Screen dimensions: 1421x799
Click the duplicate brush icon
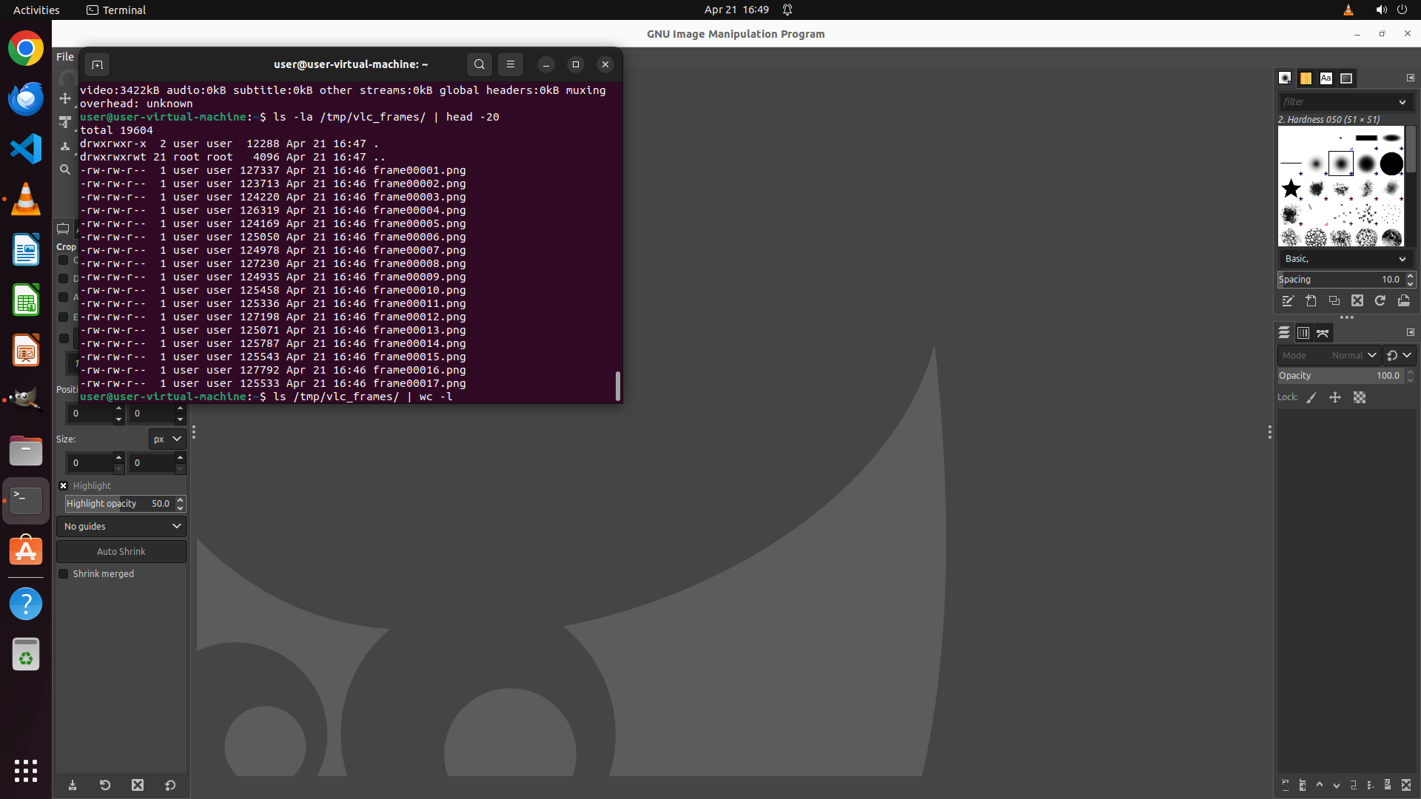(1334, 300)
